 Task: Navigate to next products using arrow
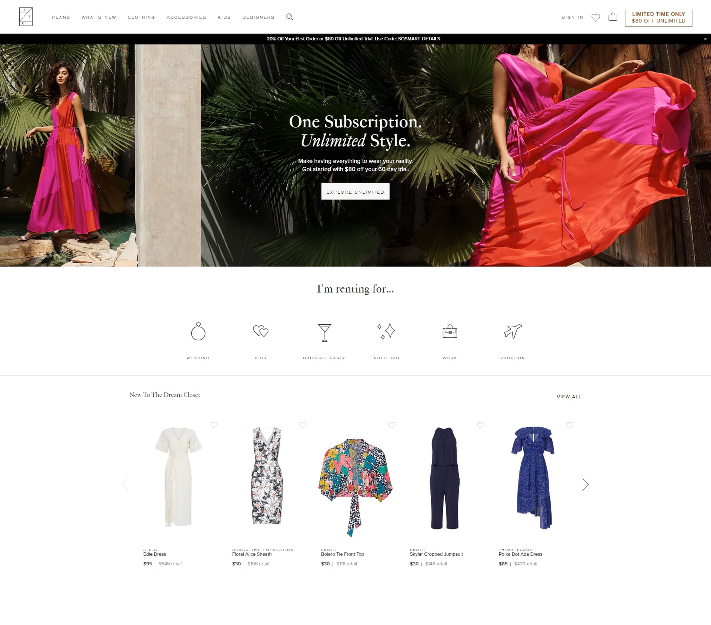[x=585, y=484]
